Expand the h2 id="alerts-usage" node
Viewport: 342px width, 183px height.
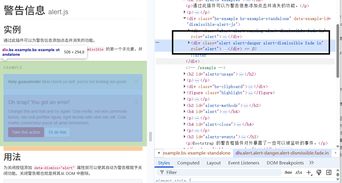pos(184,74)
